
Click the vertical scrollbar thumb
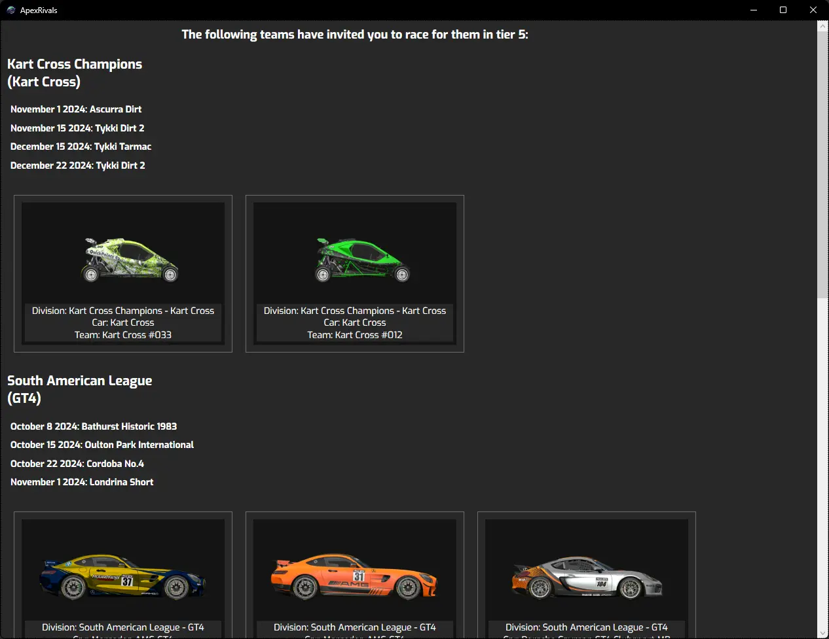click(823, 165)
